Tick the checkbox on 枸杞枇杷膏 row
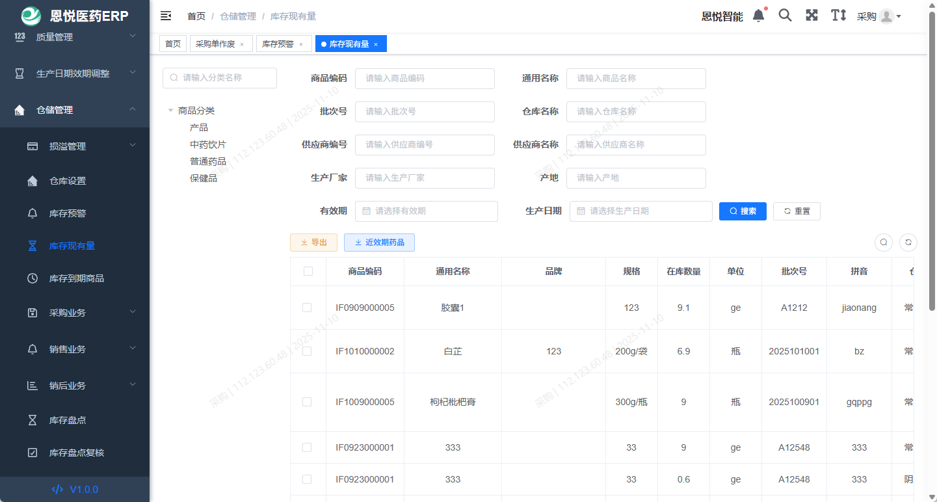The height and width of the screenshot is (502, 937). point(307,402)
